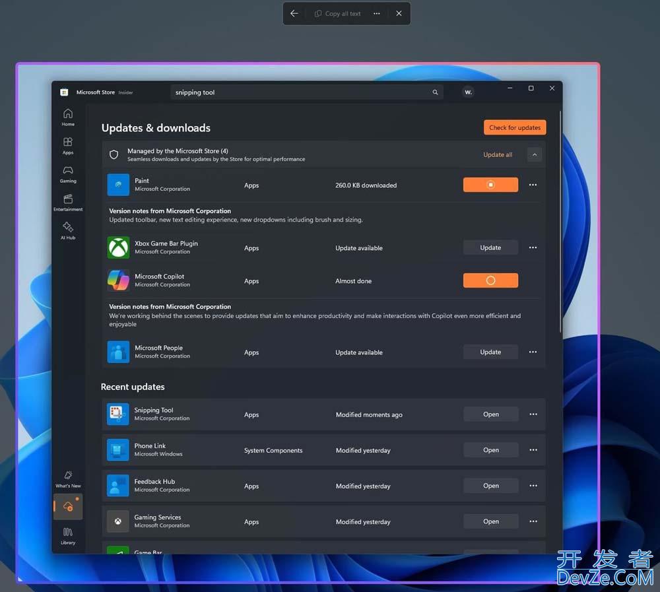Click the Paint app name
Image resolution: width=660 pixels, height=592 pixels.
(x=142, y=181)
